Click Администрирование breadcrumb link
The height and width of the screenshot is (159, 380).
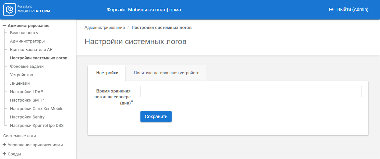105,28
